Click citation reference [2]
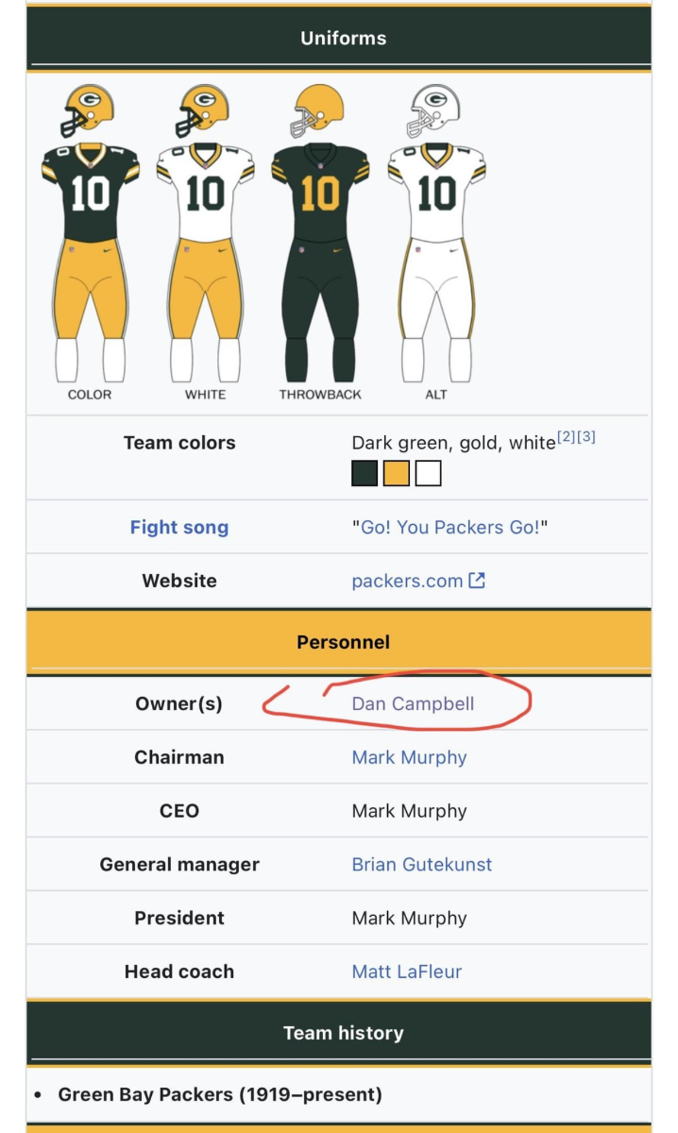The width and height of the screenshot is (678, 1133). pos(566,437)
